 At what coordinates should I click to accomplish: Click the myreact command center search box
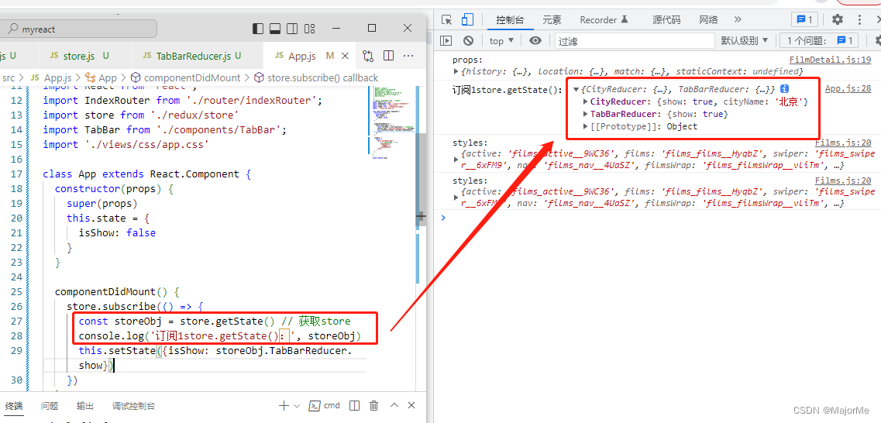point(79,29)
